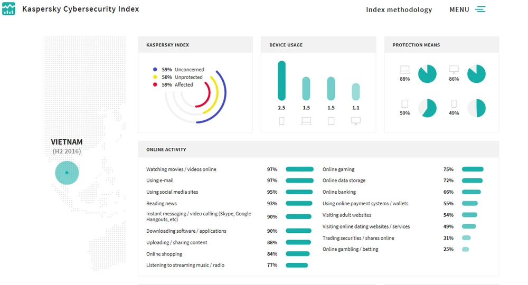Click the laptop icon above 88% protection
The height and width of the screenshot is (285, 528).
coord(405,69)
